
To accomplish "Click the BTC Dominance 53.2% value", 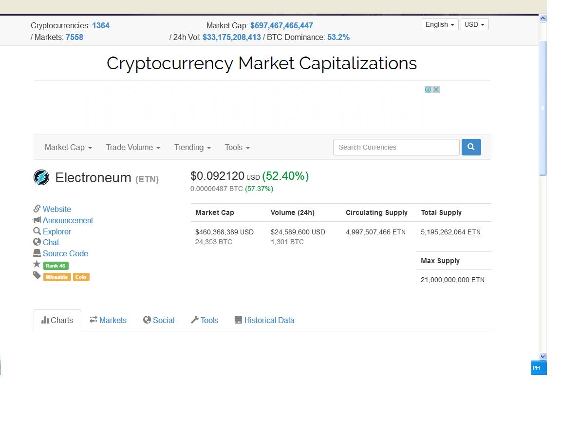I will [x=338, y=37].
